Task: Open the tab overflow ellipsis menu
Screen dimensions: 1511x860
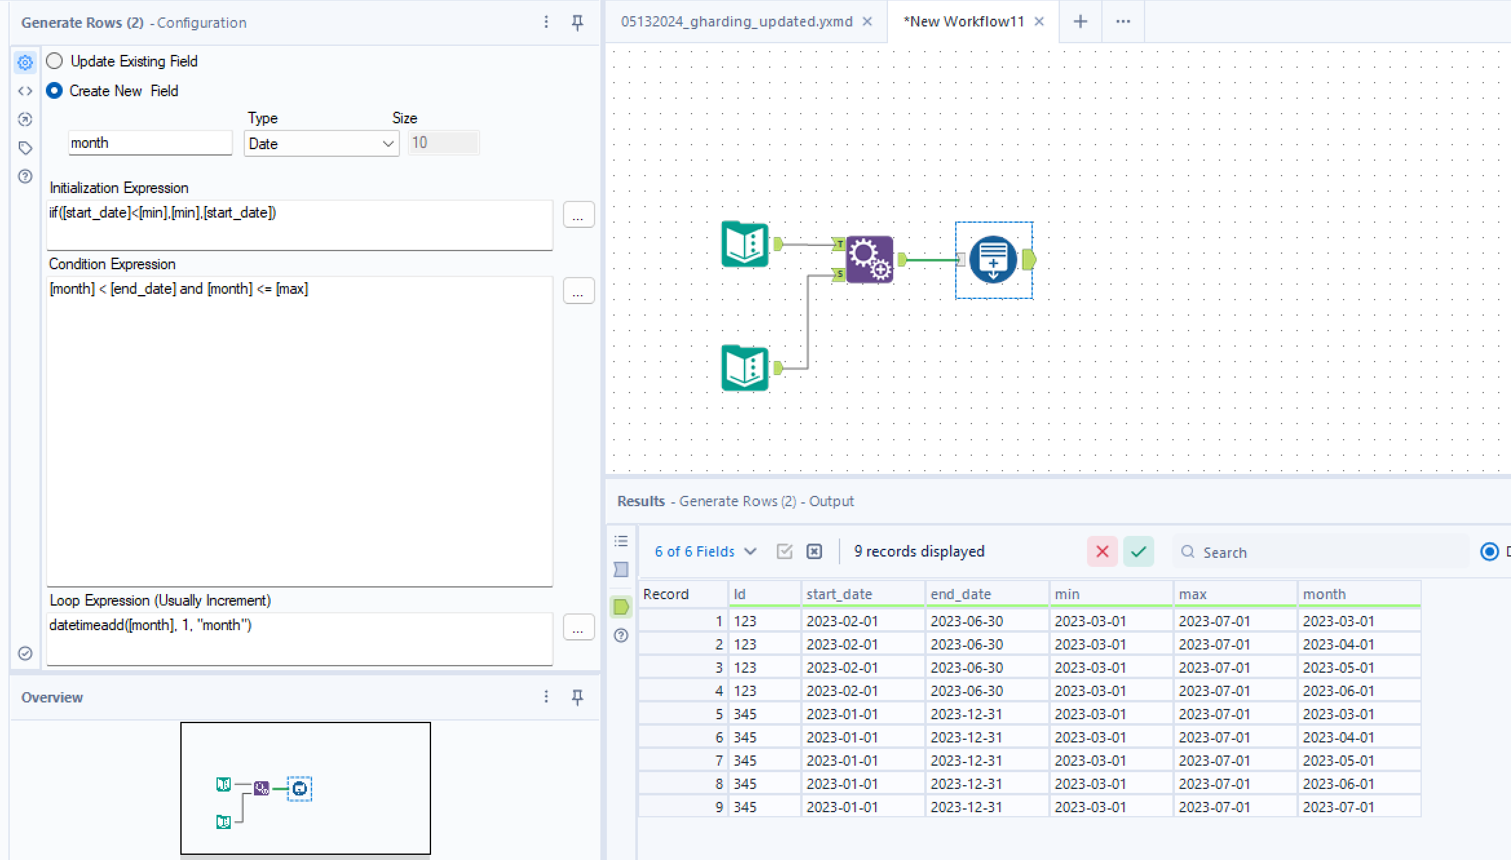Action: click(1123, 21)
